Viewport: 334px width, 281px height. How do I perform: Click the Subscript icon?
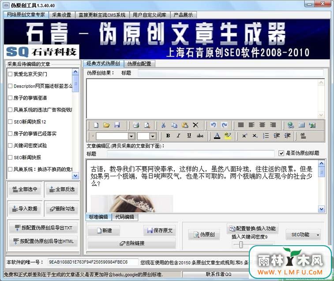point(255,136)
